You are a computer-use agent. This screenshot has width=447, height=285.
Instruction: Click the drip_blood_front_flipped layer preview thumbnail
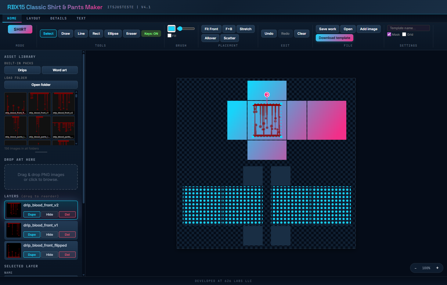pos(14,250)
